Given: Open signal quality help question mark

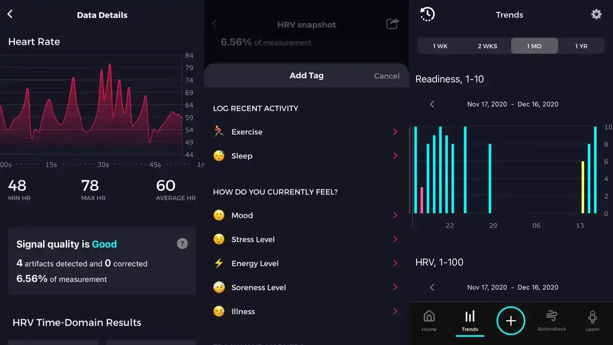Looking at the screenshot, I should point(182,243).
